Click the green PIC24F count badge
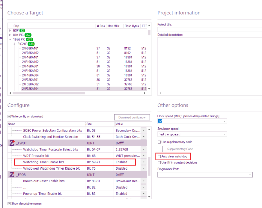 point(31,44)
